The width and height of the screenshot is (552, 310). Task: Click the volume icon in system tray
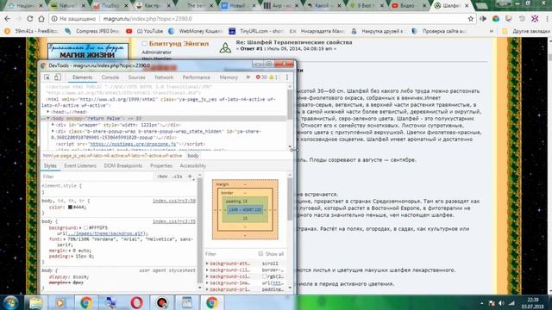(x=502, y=303)
